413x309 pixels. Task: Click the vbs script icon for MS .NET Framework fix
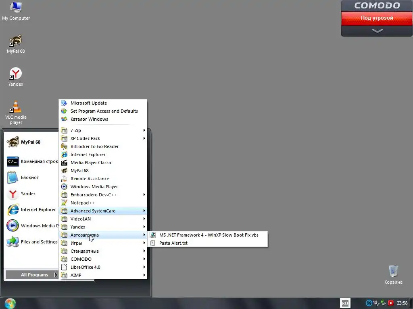click(153, 235)
